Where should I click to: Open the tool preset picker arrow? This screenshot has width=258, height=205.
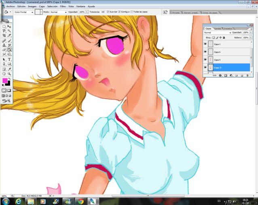11,12
